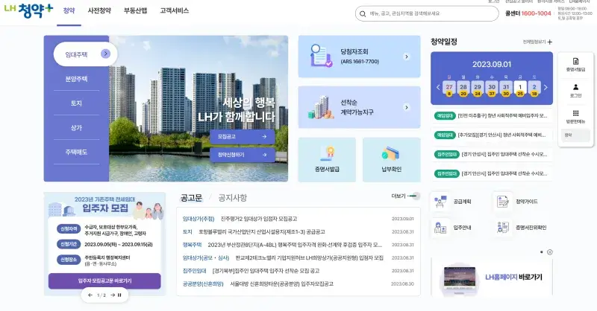This screenshot has width=597, height=311.
Task: Select the 분양주택 category
Action: (76, 79)
